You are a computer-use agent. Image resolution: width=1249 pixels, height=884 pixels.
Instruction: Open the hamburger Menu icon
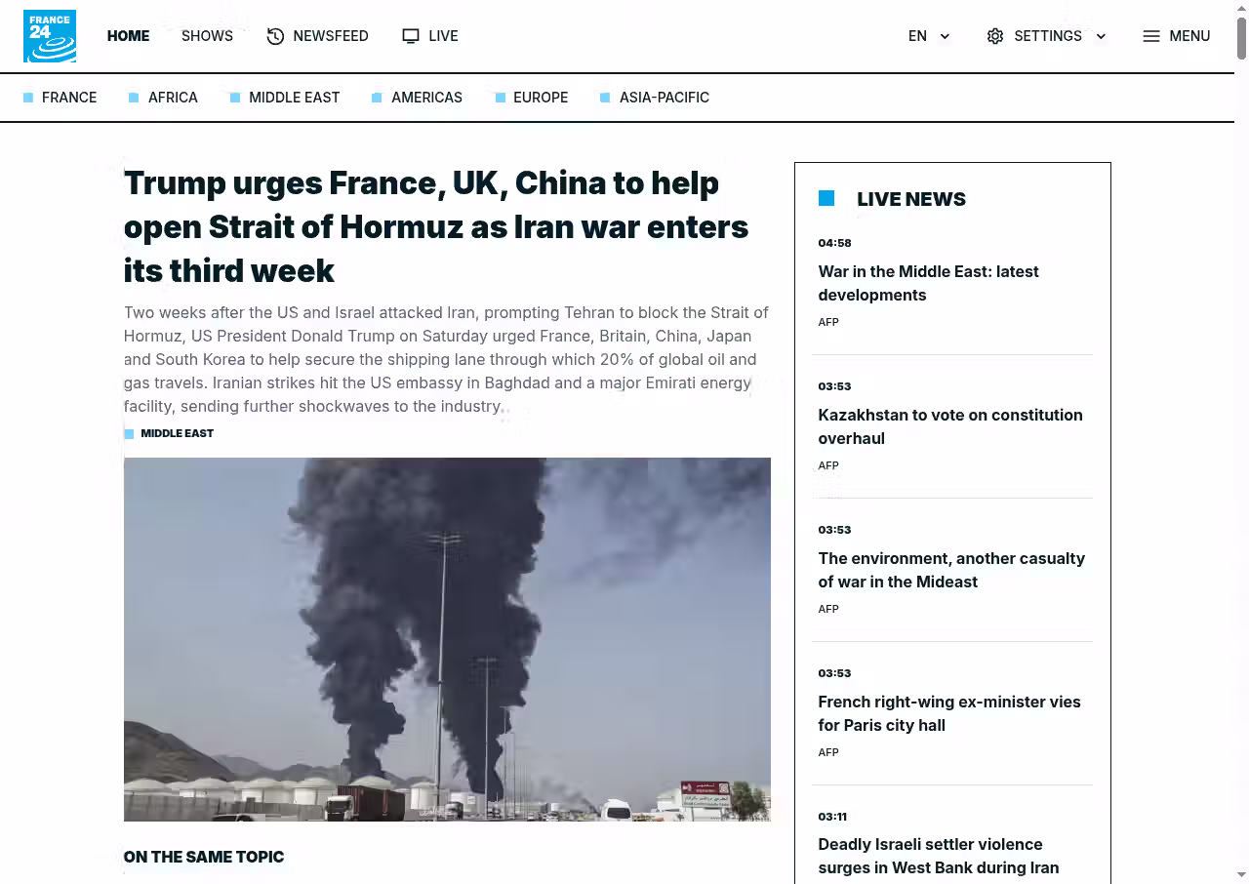tap(1151, 36)
